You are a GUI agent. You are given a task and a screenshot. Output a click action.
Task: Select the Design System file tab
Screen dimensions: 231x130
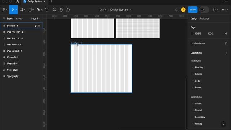coord(35,1)
